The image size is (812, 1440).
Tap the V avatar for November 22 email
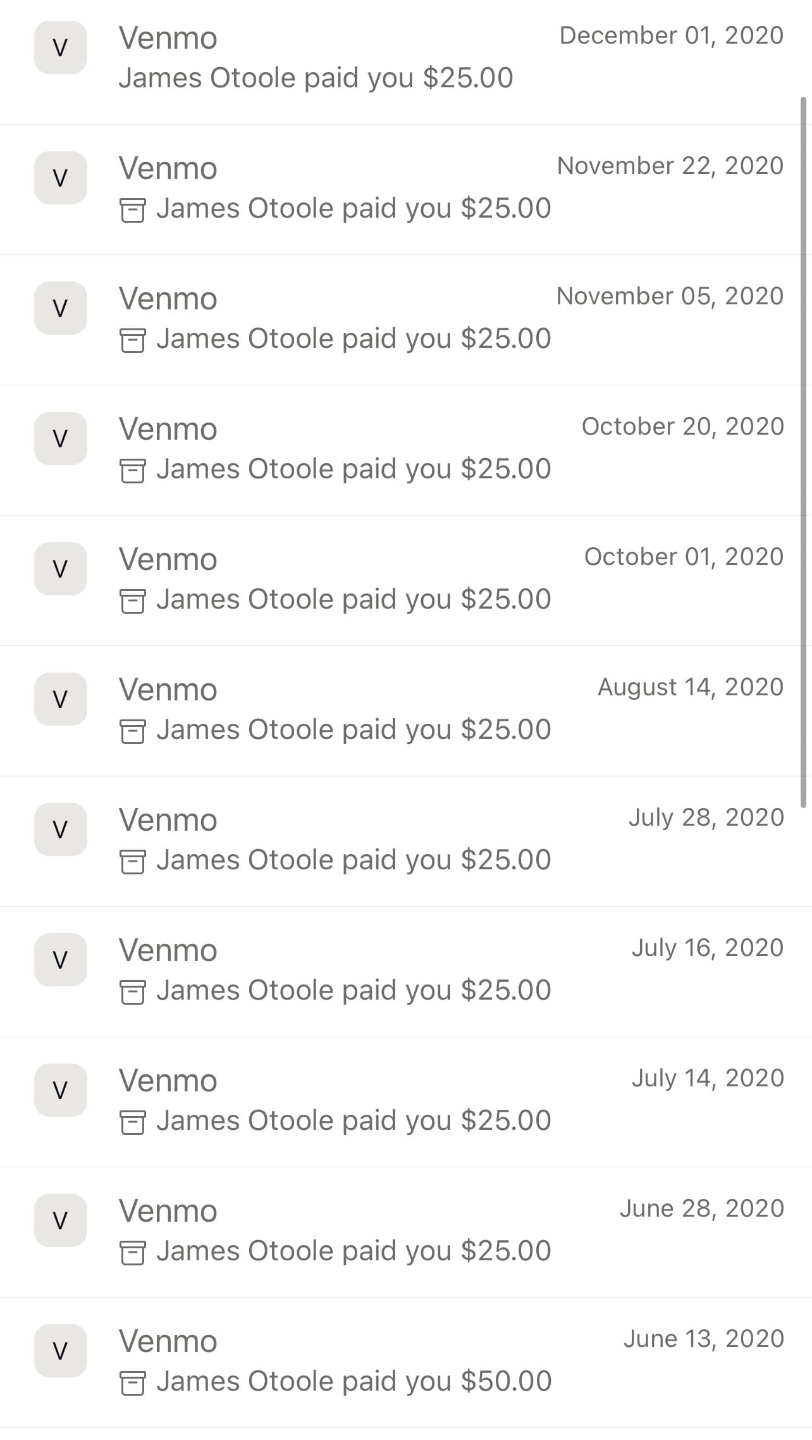click(x=60, y=178)
